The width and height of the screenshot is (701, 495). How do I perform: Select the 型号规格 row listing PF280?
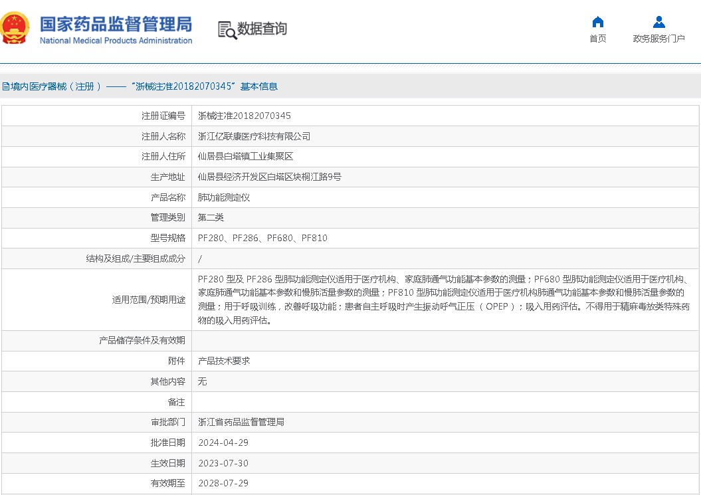point(262,238)
